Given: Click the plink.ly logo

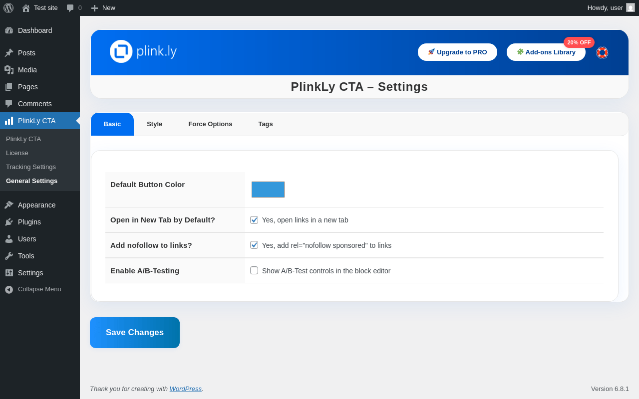Looking at the screenshot, I should point(143,51).
